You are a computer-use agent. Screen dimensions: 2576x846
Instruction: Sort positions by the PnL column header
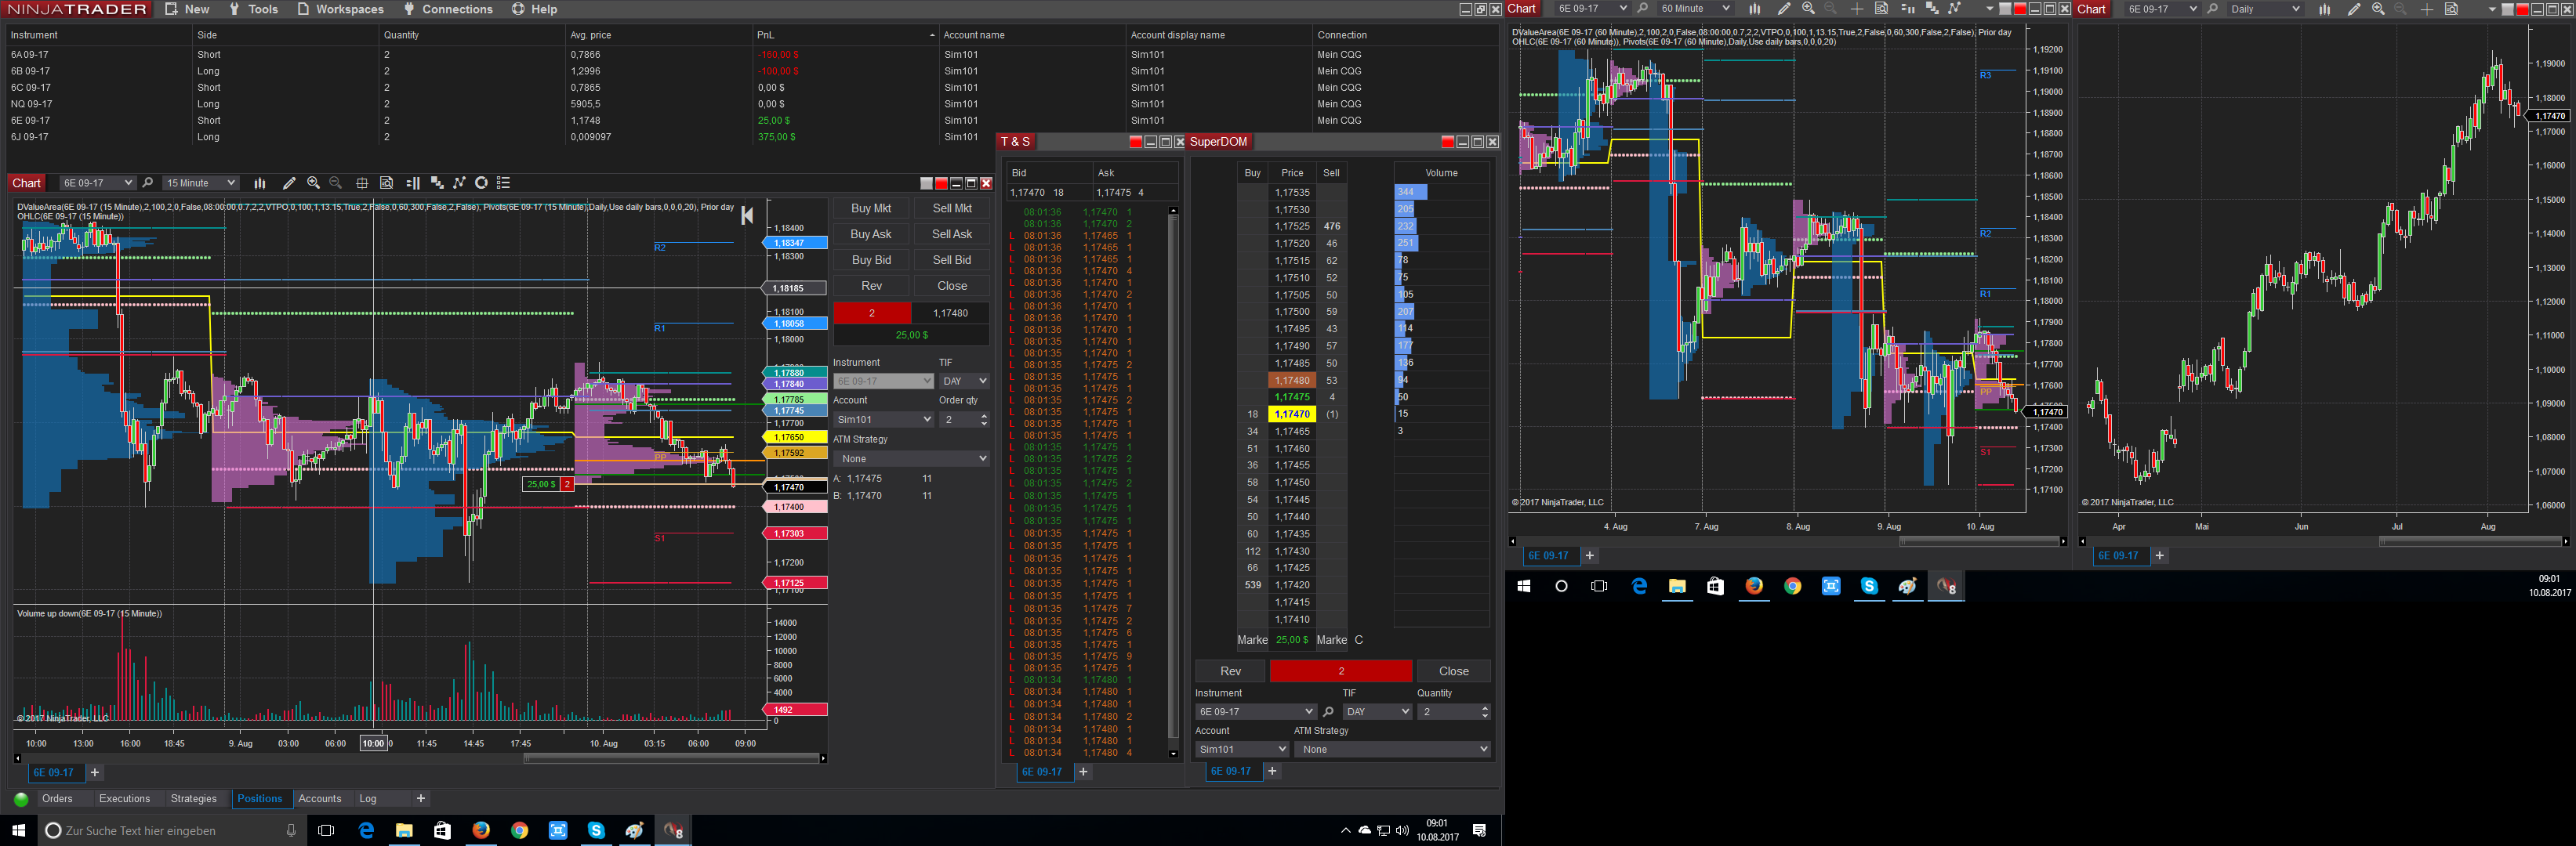coord(845,35)
